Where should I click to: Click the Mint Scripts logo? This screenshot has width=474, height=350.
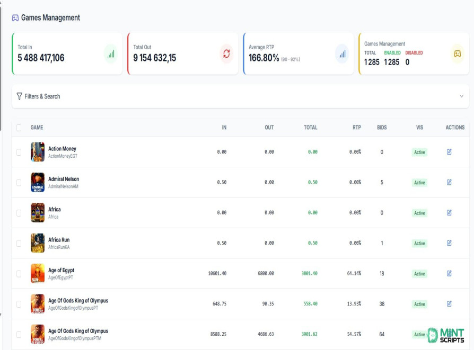tap(446, 335)
